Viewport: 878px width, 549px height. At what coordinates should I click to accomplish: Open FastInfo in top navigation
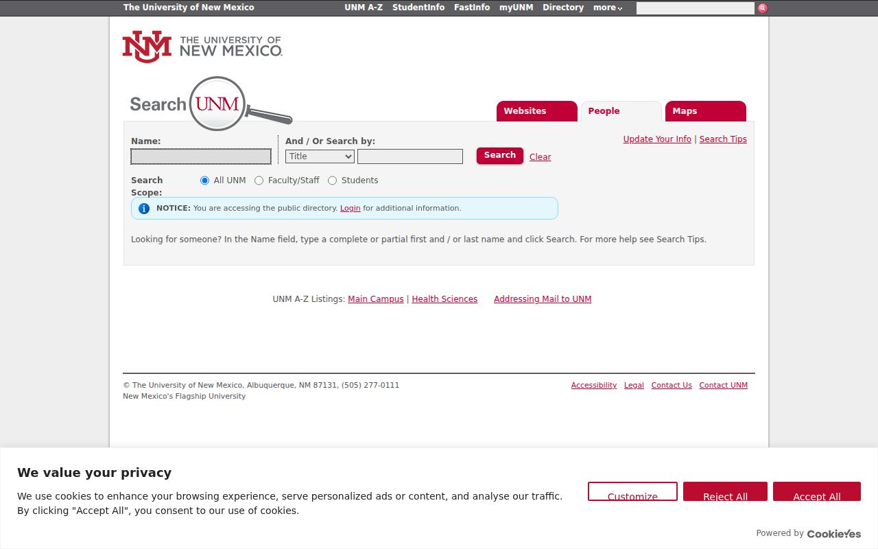[472, 8]
